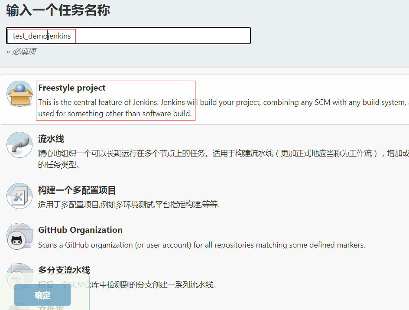The width and height of the screenshot is (409, 310).
Task: Click the 确定 confirm button
Action: pos(42,295)
